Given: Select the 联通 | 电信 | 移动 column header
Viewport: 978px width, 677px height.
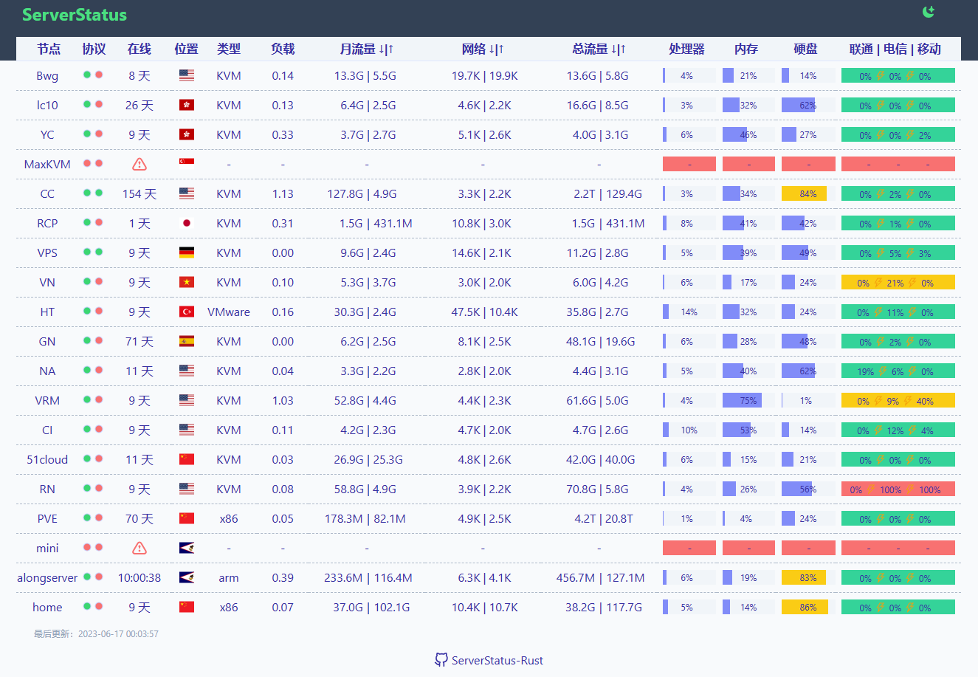Looking at the screenshot, I should coord(894,49).
